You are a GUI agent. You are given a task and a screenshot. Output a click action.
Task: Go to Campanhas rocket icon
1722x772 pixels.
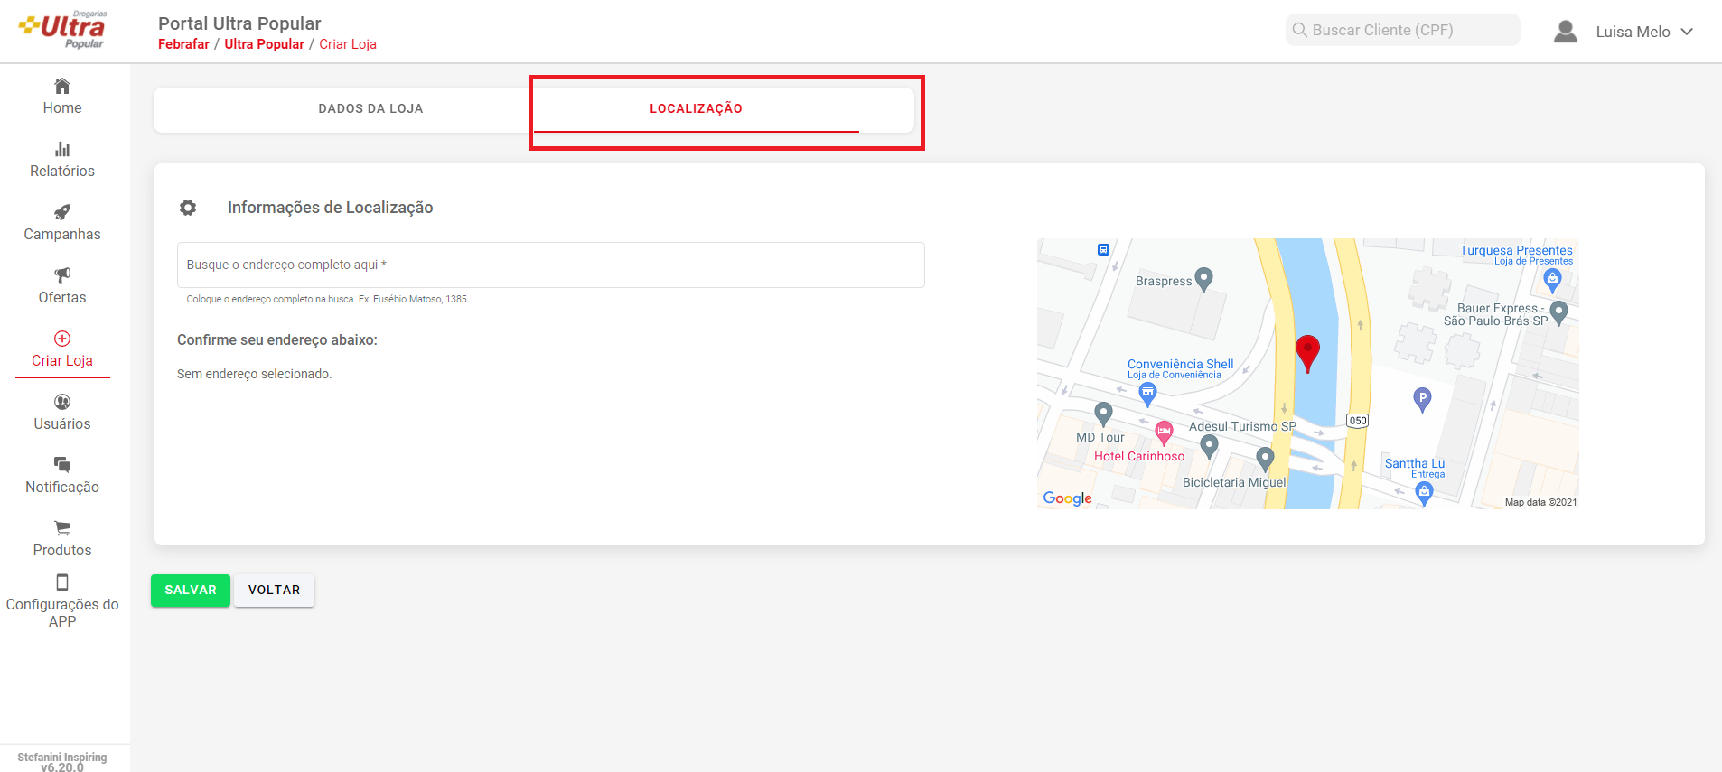pyautogui.click(x=62, y=213)
